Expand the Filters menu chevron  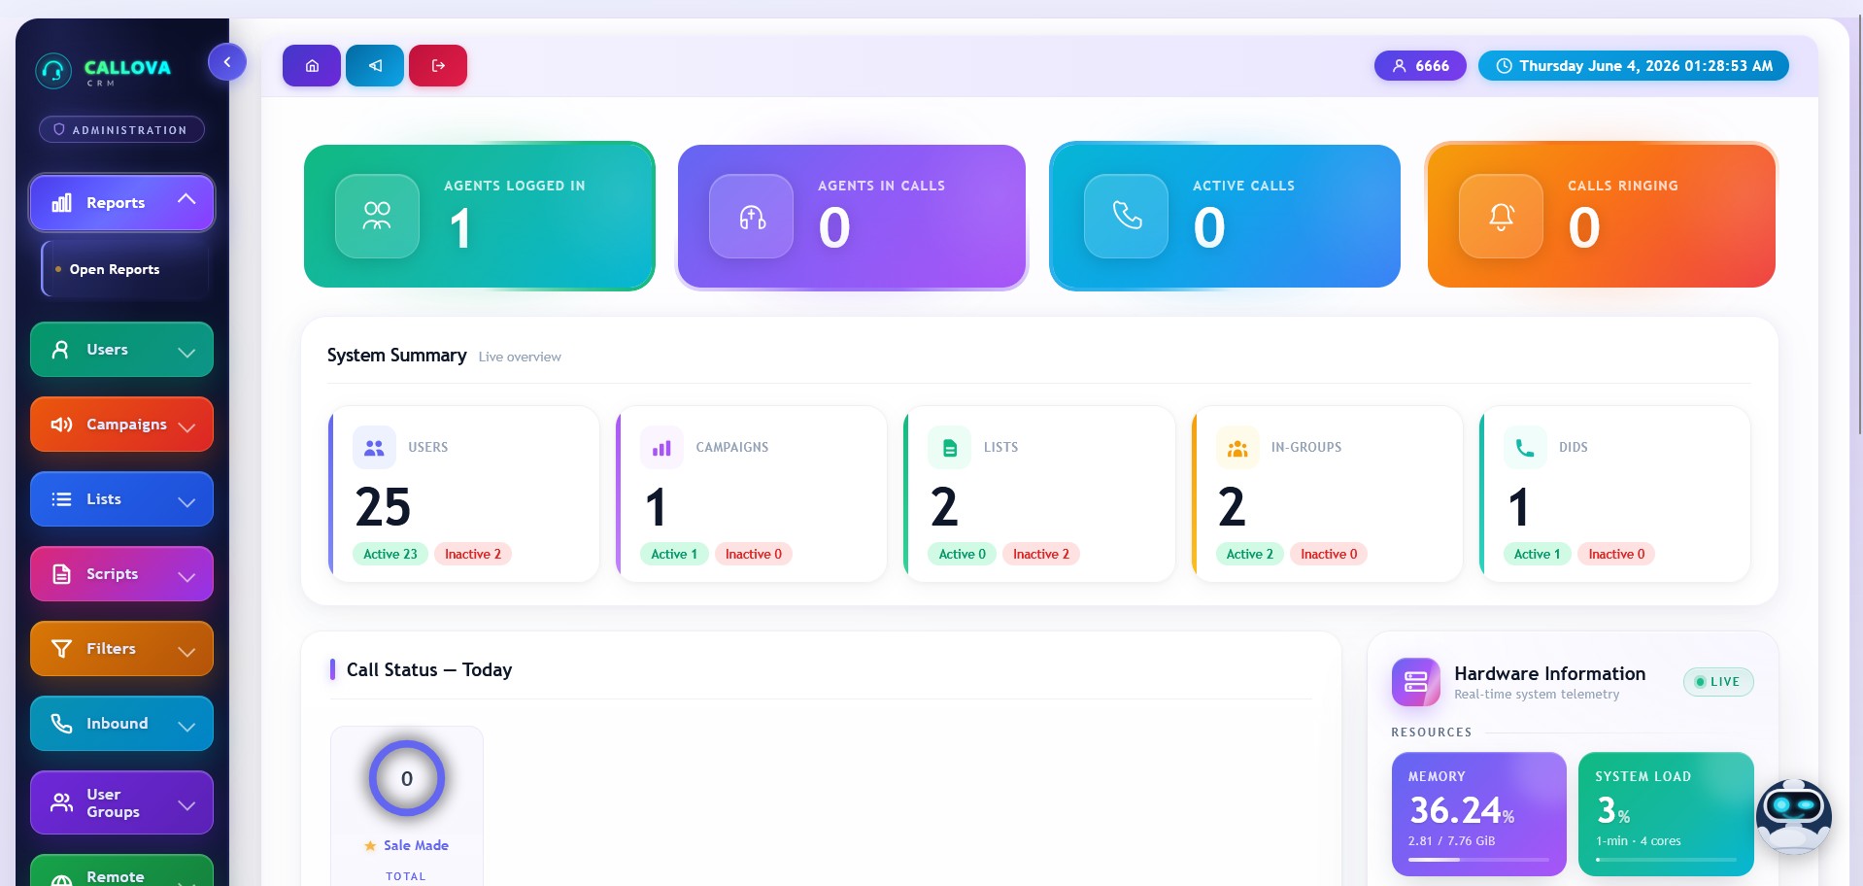coord(186,652)
